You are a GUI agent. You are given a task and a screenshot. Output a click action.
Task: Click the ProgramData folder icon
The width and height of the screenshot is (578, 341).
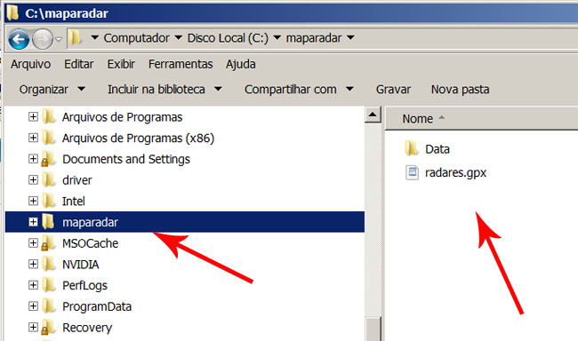tap(49, 306)
